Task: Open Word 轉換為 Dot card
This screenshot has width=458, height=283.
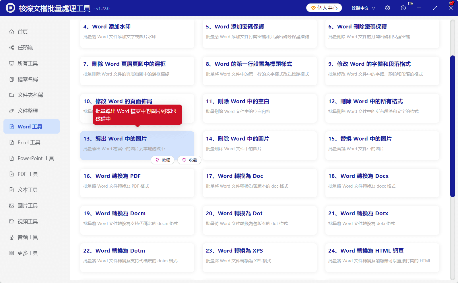Action: point(260,220)
